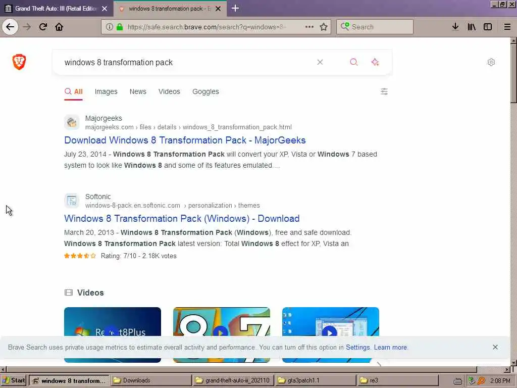Bookmark this page with star icon
Image resolution: width=517 pixels, height=388 pixels.
pos(324,27)
